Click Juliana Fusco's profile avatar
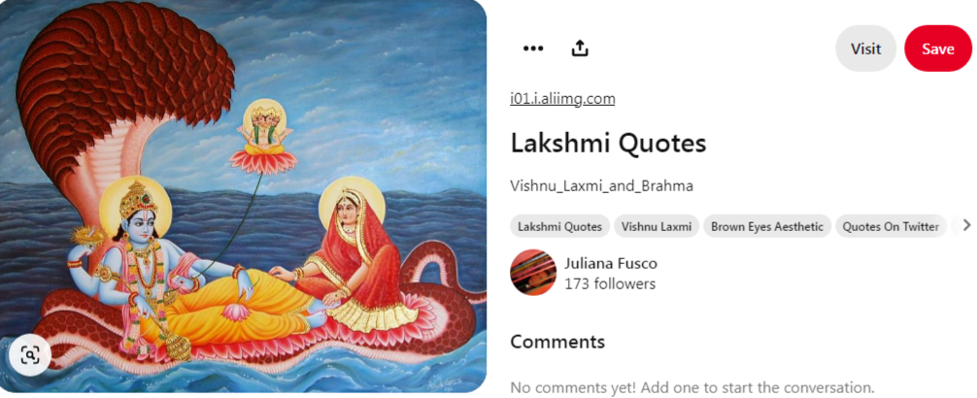Viewport: 977px width, 398px height. 533,272
